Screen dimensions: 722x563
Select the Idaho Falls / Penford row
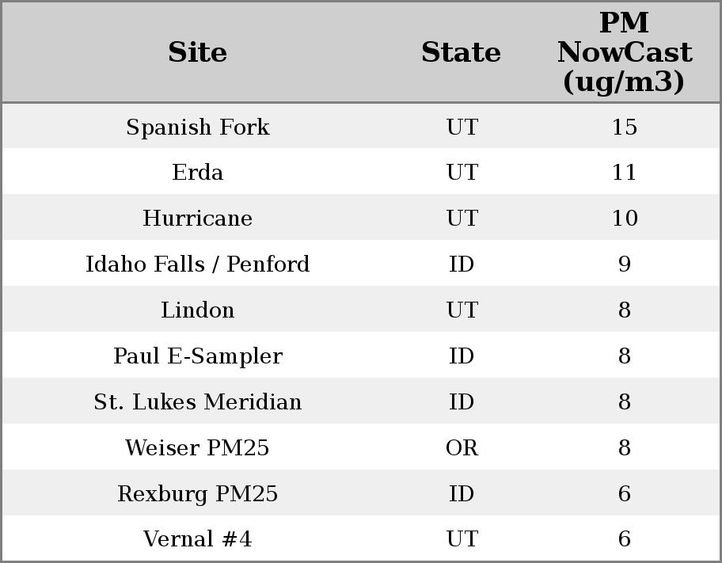(197, 264)
